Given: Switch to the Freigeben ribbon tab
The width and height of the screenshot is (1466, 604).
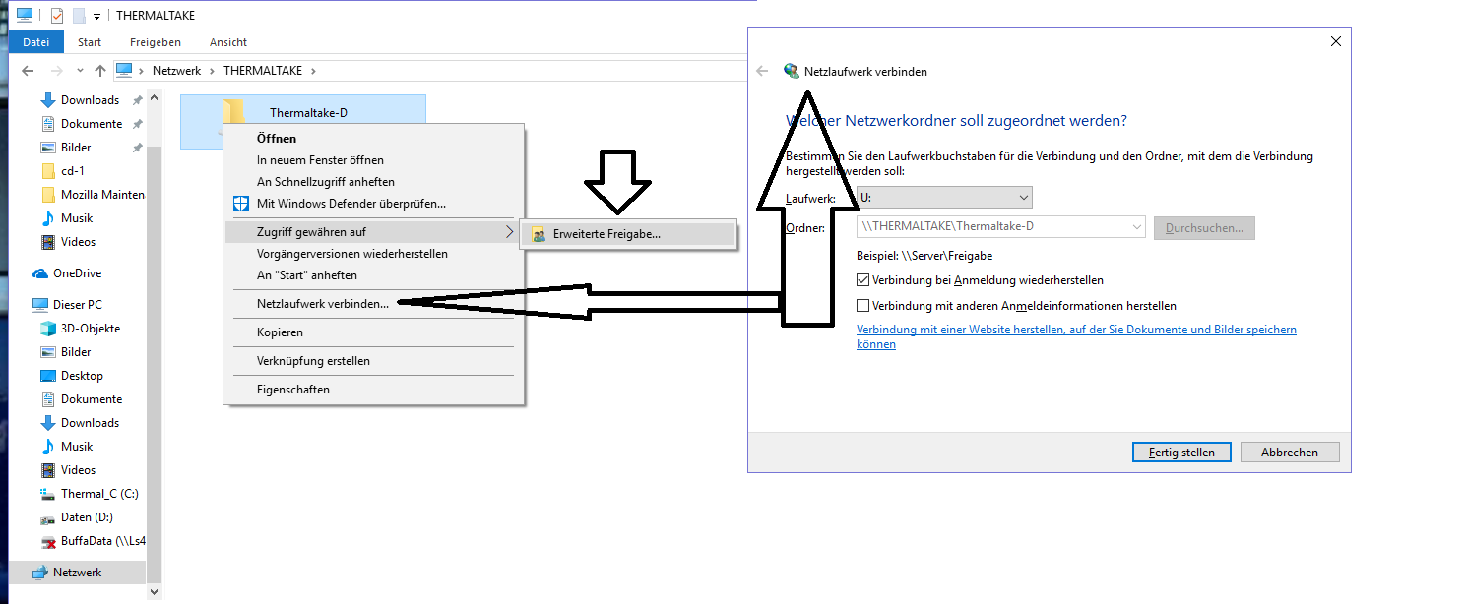Looking at the screenshot, I should tap(156, 42).
